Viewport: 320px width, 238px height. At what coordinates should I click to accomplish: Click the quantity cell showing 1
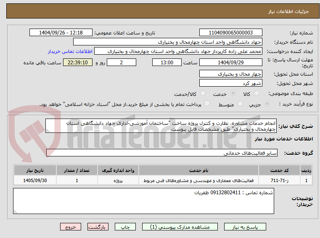click(77, 180)
